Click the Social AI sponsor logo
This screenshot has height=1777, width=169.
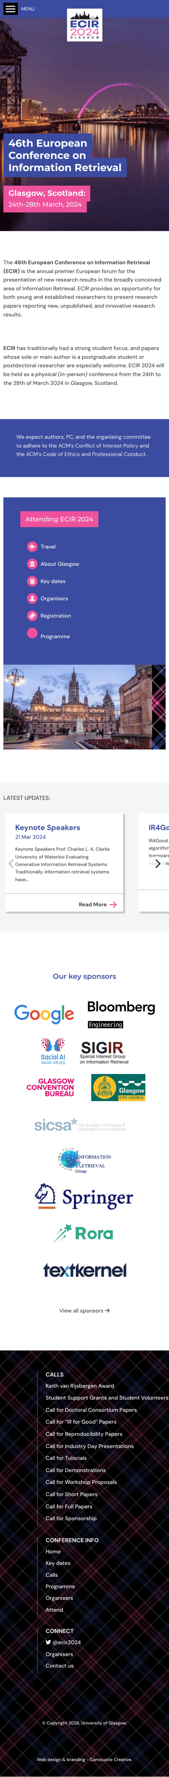tap(53, 1051)
